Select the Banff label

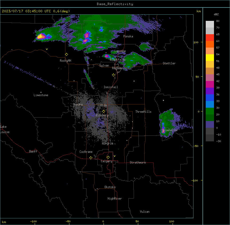click(33, 152)
